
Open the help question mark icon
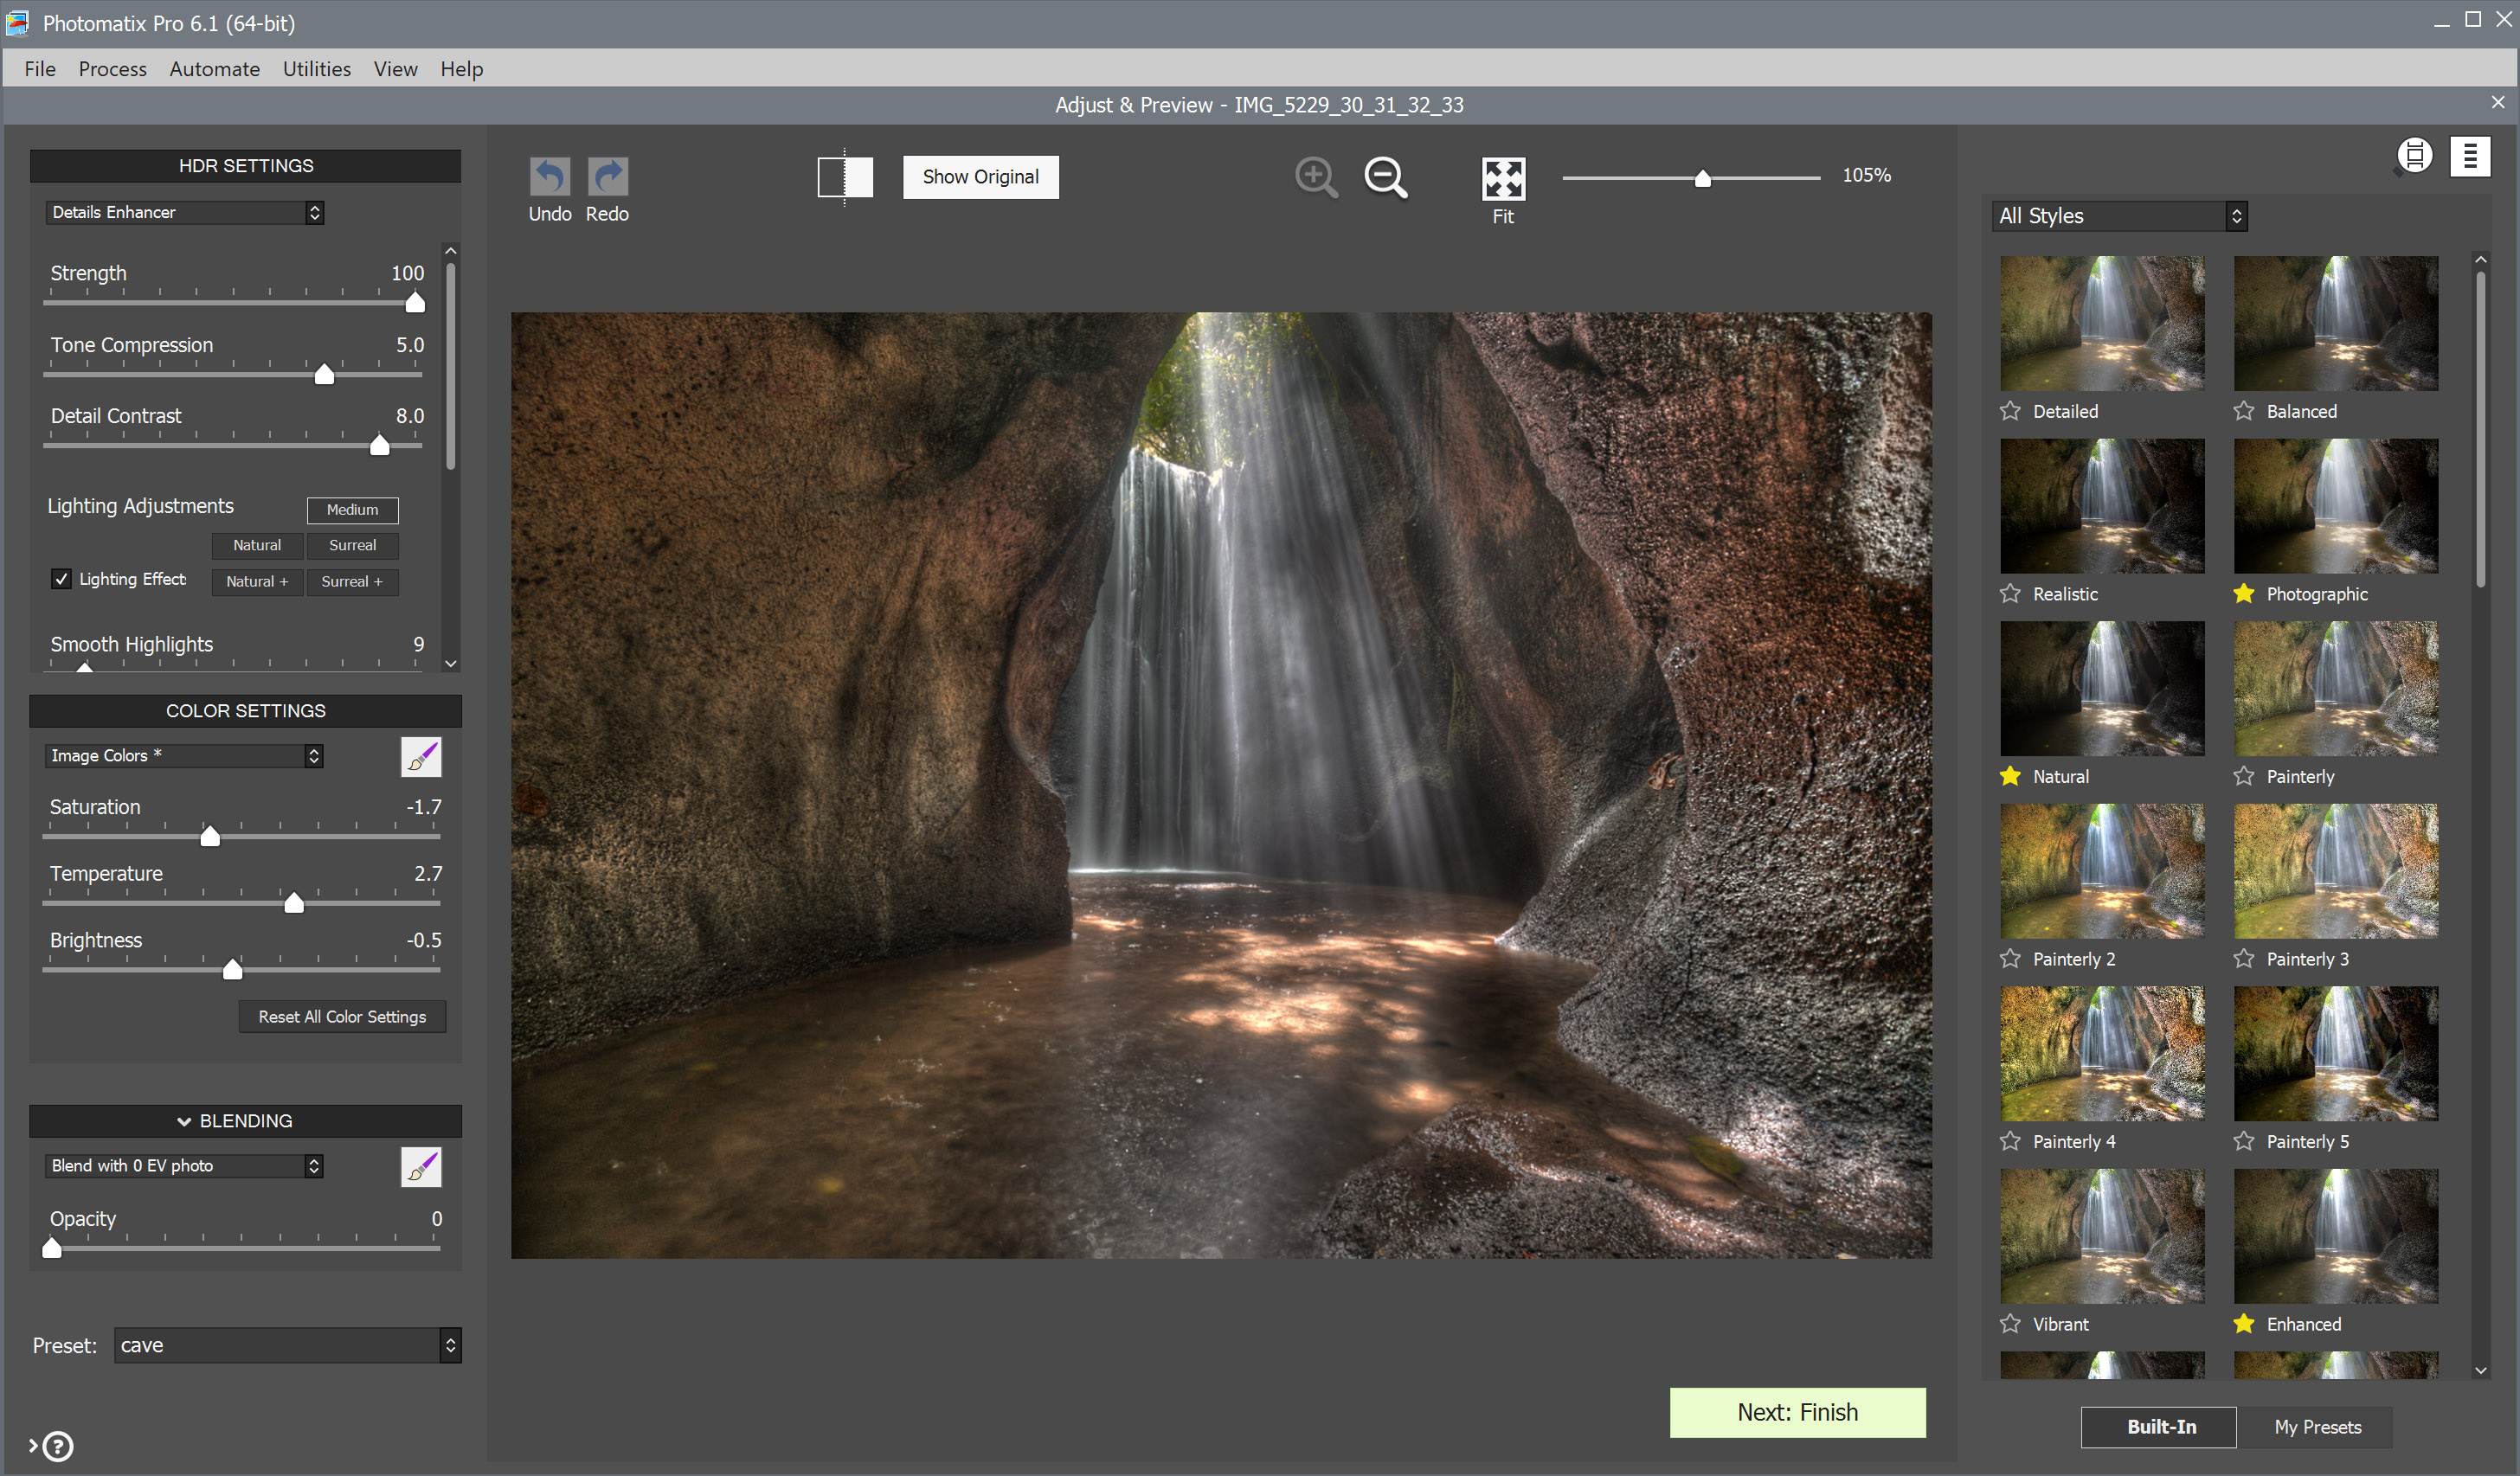click(58, 1446)
